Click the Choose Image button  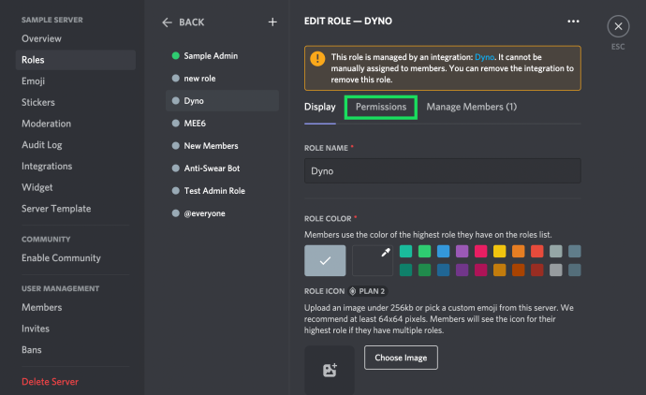tap(401, 358)
